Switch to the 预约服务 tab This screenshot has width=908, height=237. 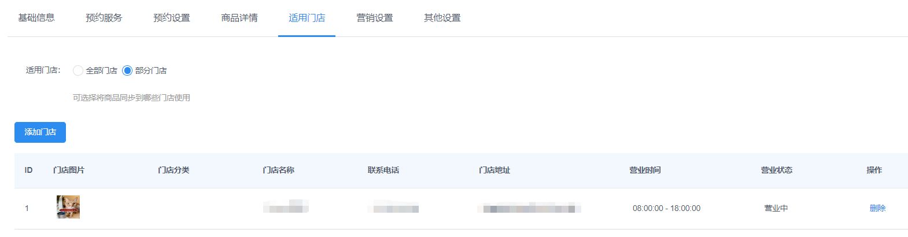[104, 18]
